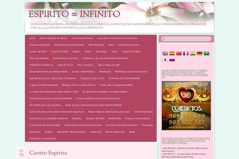Select the Saudi Arabic flag translation icon
Viewport: 239px width, 159px height.
point(206,53)
